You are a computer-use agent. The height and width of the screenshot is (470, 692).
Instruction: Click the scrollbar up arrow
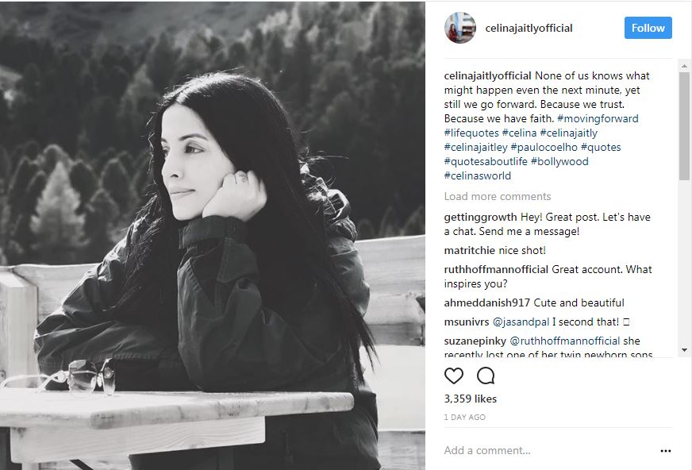pyautogui.click(x=684, y=66)
